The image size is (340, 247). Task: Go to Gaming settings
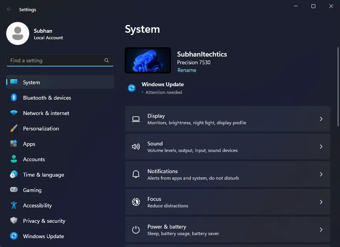pyautogui.click(x=60, y=190)
